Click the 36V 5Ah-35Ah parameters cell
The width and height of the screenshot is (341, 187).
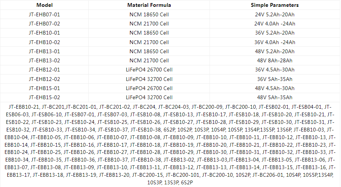(x=274, y=79)
